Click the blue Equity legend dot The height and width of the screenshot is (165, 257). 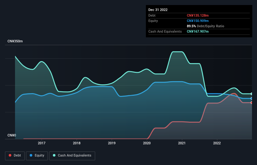pyautogui.click(x=31, y=155)
